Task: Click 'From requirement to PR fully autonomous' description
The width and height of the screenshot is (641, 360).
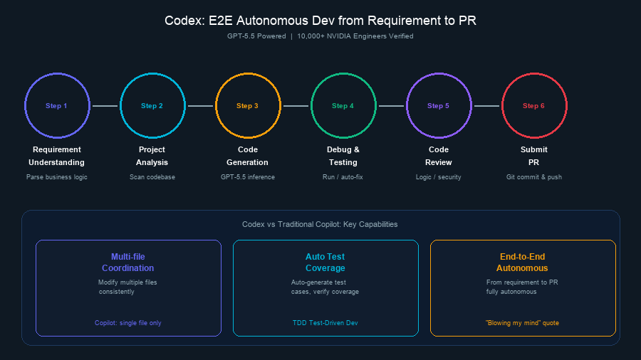Action: point(522,287)
